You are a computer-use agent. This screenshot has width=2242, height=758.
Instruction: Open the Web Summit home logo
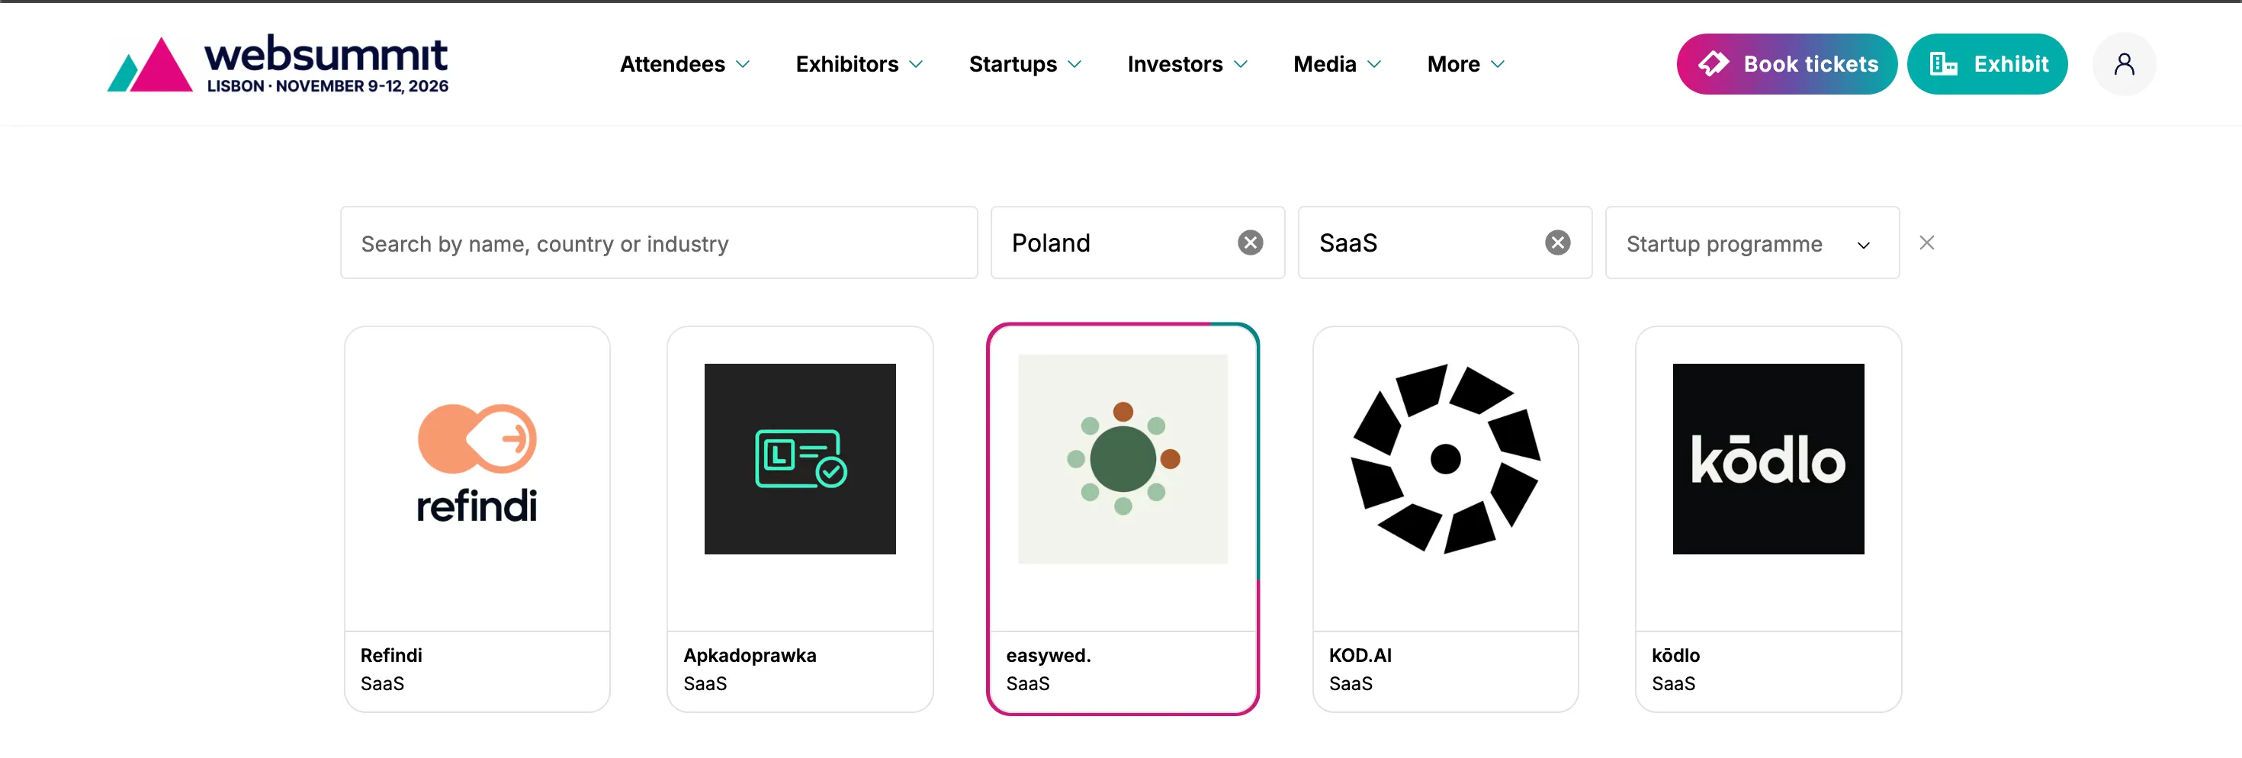278,63
